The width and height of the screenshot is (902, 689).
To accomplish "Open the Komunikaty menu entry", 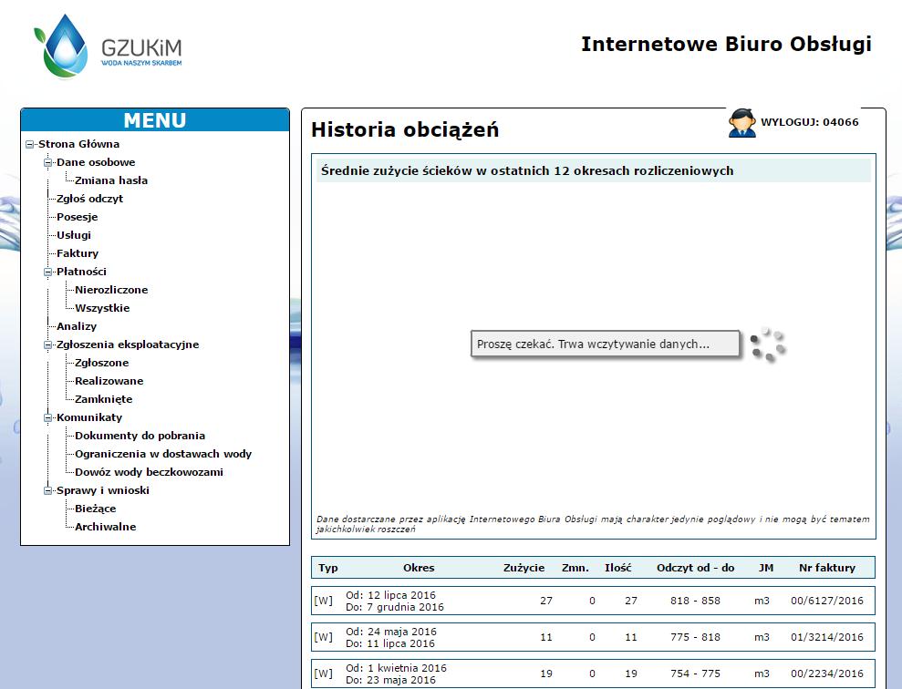I will coord(89,417).
